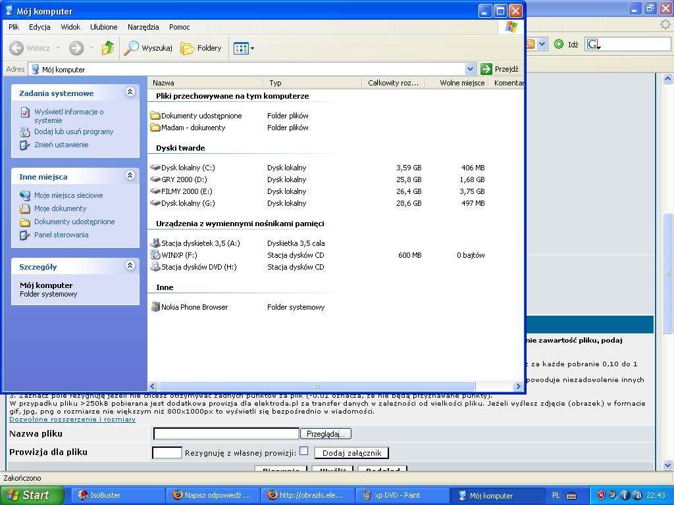Click the Przejdź go button
The image size is (674, 505).
(500, 68)
